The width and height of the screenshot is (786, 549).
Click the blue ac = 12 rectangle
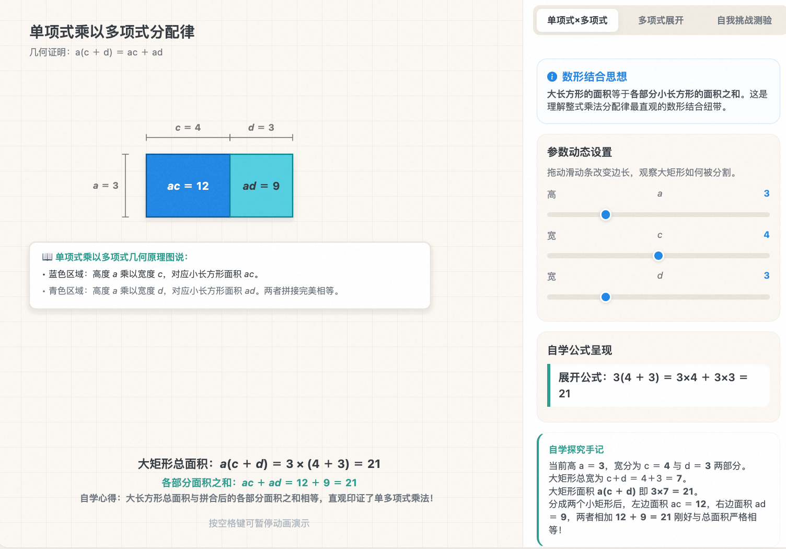188,186
